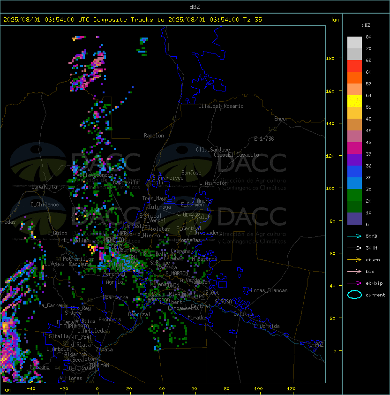Screen dimensions: 390x395
Task: Click the Clla.SanJose label
Action: coord(213,150)
